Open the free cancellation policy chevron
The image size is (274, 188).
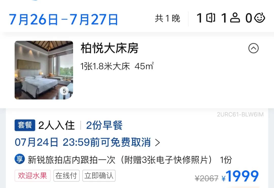[x=158, y=142]
